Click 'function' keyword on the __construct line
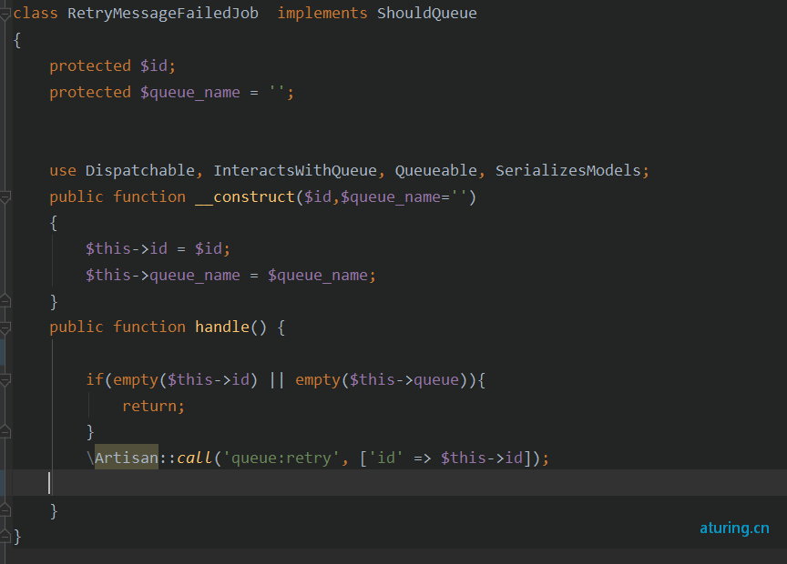787x564 pixels. (149, 196)
